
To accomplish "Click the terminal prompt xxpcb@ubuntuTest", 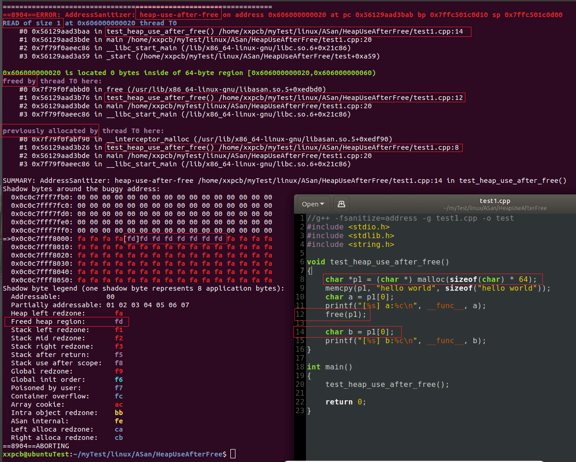I will pos(36,454).
